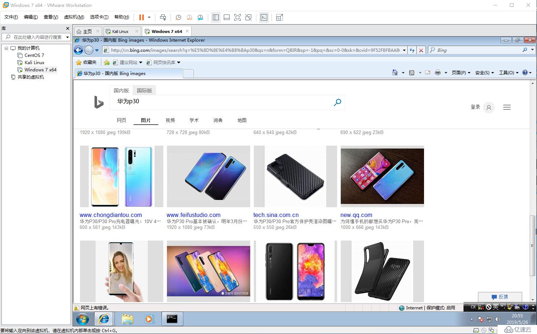Click the add to favorites bar star icon
This screenshot has height=334, width=537.
[x=106, y=62]
